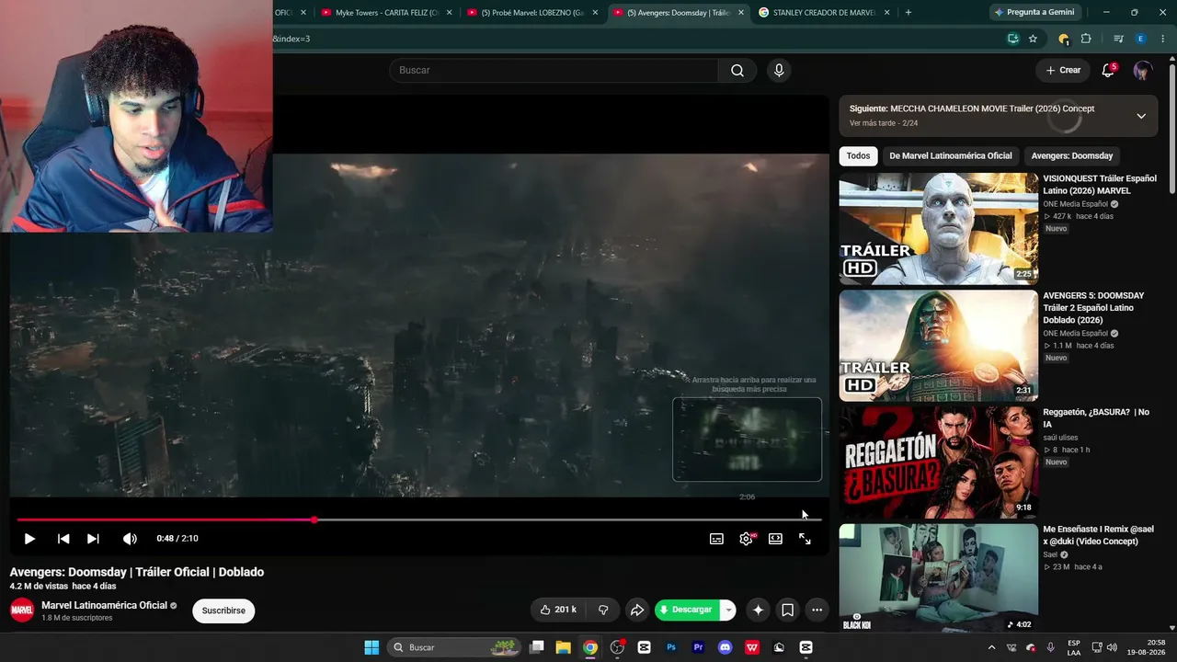Toggle theater mode for the player
The height and width of the screenshot is (662, 1177).
(x=775, y=539)
